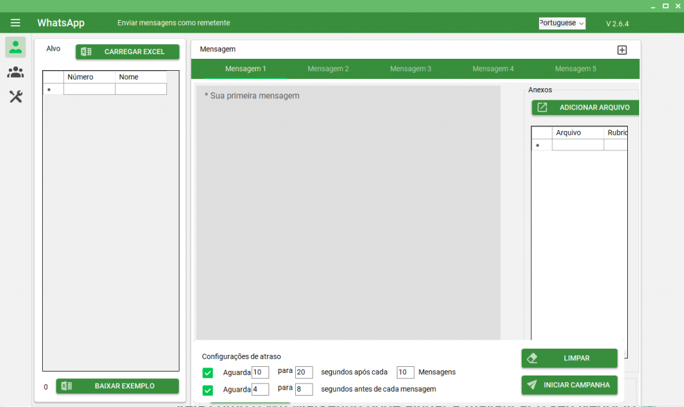Click the add message plus icon
This screenshot has width=684, height=407.
pyautogui.click(x=622, y=50)
